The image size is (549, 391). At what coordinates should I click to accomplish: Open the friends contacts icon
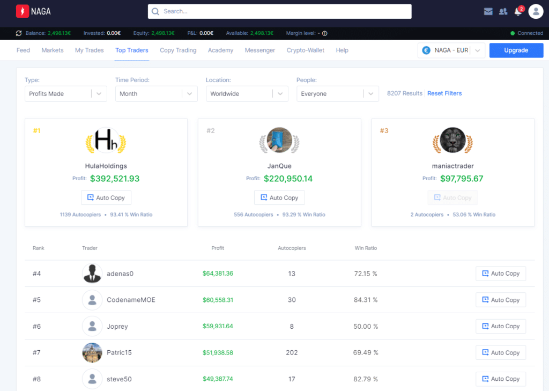coord(503,12)
